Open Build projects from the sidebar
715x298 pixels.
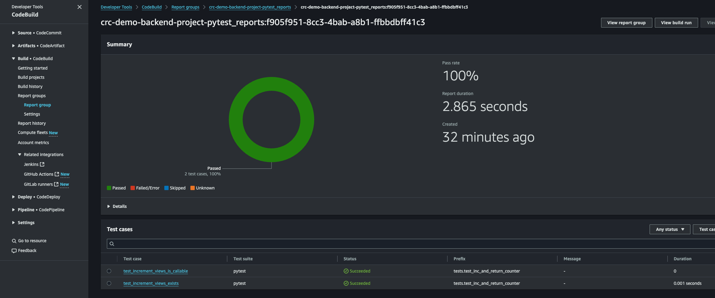(x=31, y=77)
